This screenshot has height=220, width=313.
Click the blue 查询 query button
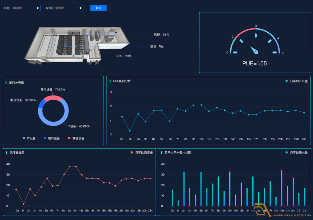[x=98, y=8]
